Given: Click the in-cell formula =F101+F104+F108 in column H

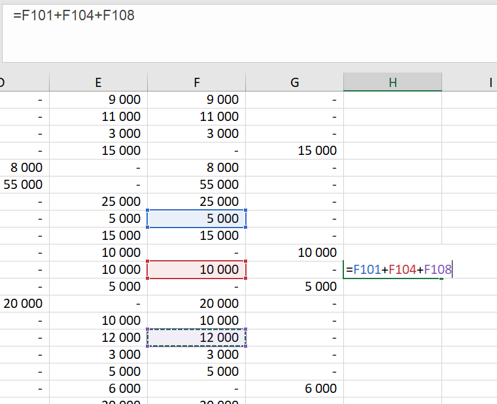Looking at the screenshot, I should [x=399, y=269].
